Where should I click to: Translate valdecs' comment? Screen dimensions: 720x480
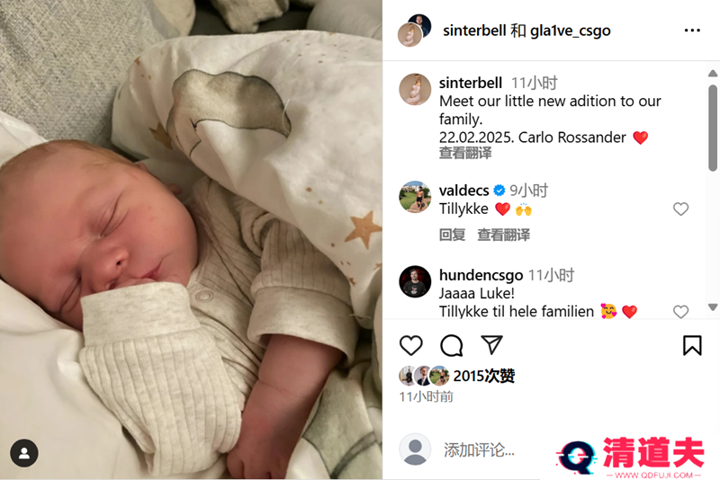pos(504,235)
